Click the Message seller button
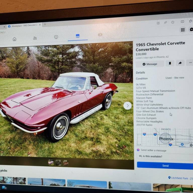This screenshot has height=193, width=193. pyautogui.click(x=150, y=64)
